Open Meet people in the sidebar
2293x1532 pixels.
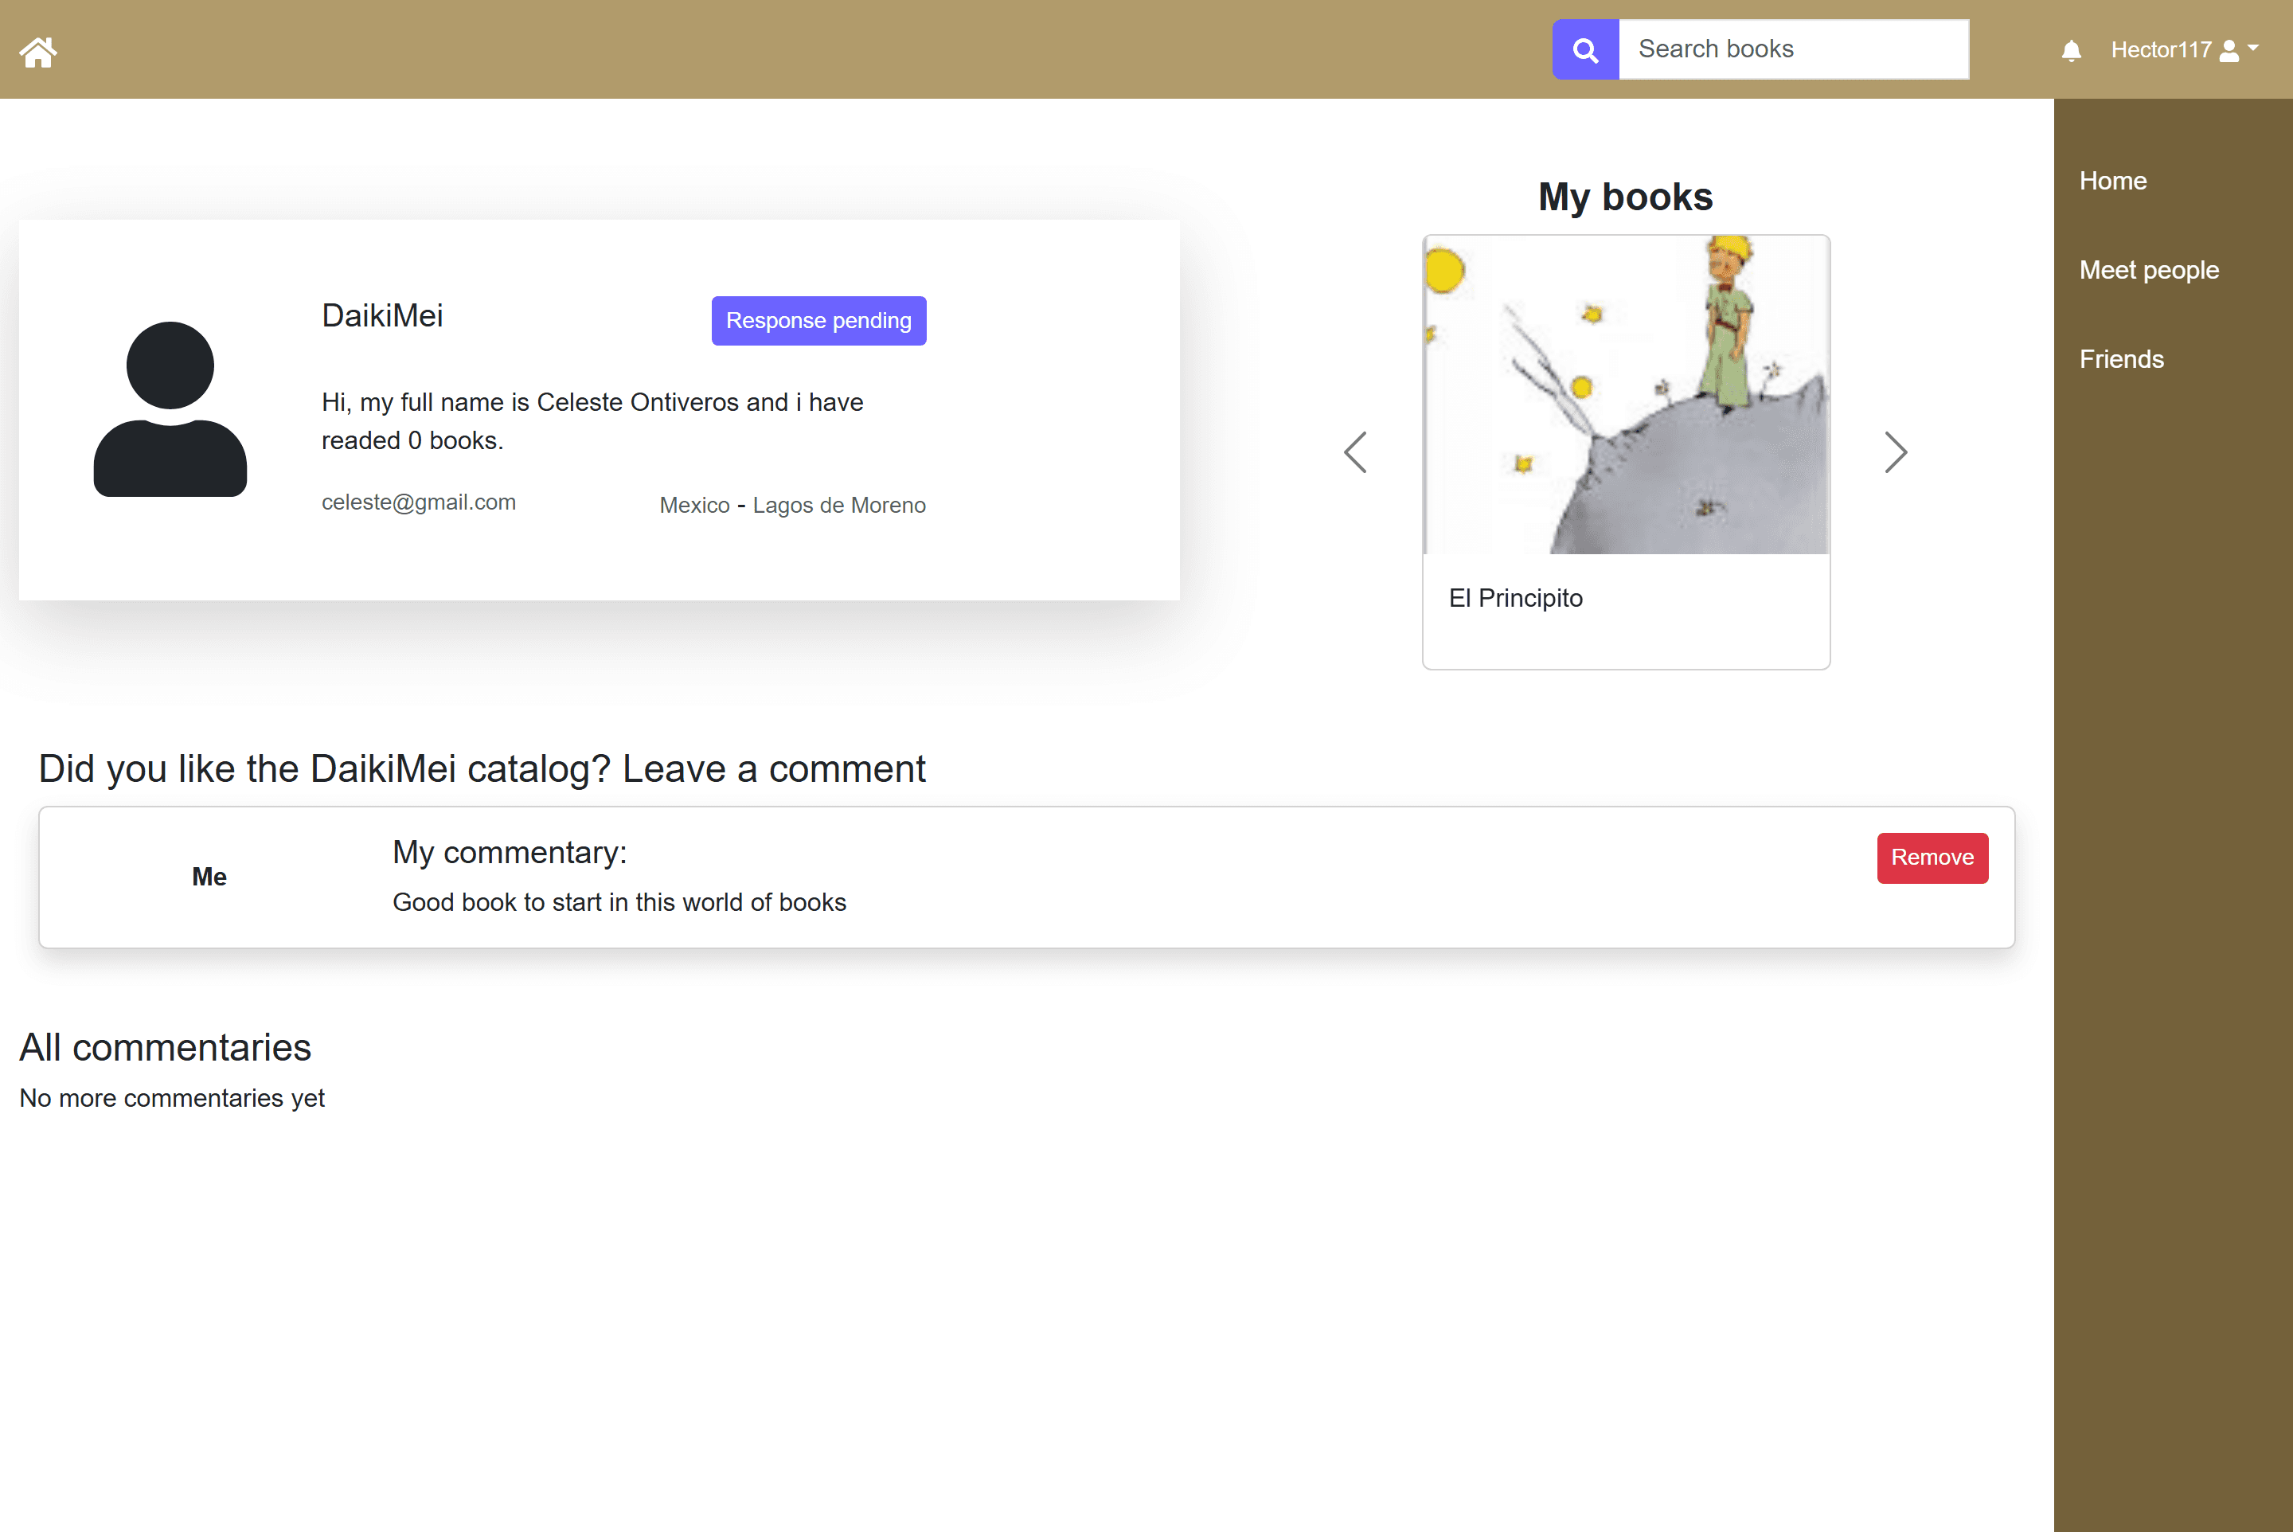[x=2148, y=270]
